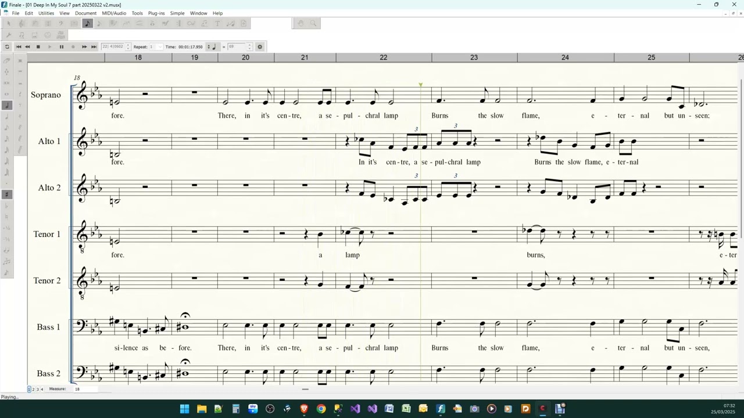Open the Plug-ins menu
This screenshot has width=744, height=418.
156,13
